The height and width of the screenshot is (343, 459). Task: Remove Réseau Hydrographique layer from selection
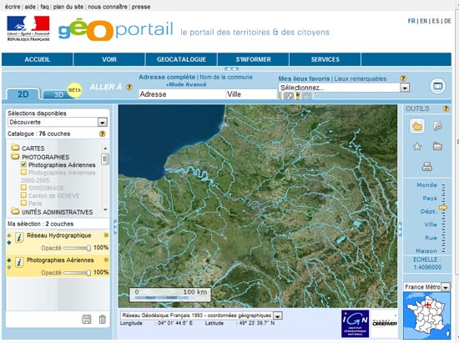point(106,235)
